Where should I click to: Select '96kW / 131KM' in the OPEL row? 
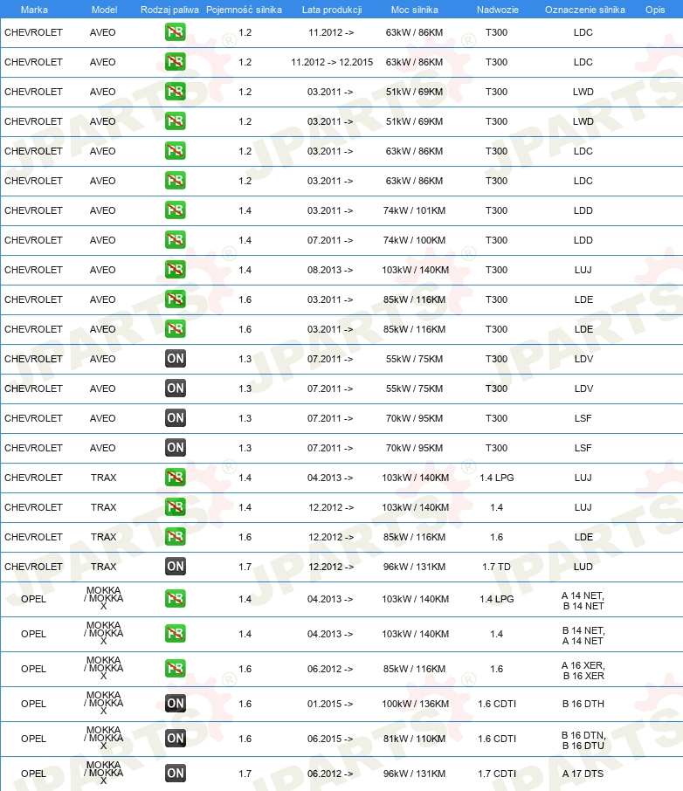click(415, 774)
